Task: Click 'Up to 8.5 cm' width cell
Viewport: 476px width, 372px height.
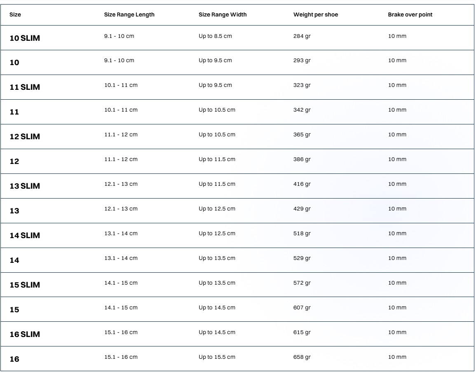Action: click(x=215, y=36)
